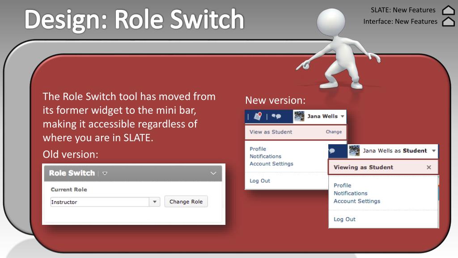
Task: Click the Viewing as Student label
Action: (x=363, y=168)
